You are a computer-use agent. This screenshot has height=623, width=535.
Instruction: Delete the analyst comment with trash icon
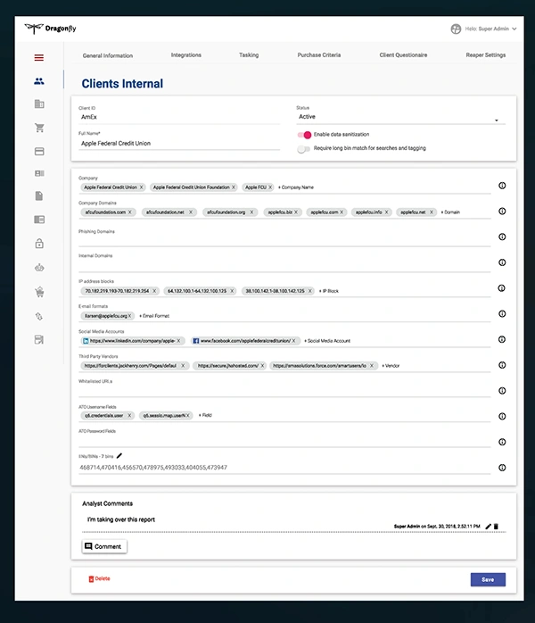(496, 526)
